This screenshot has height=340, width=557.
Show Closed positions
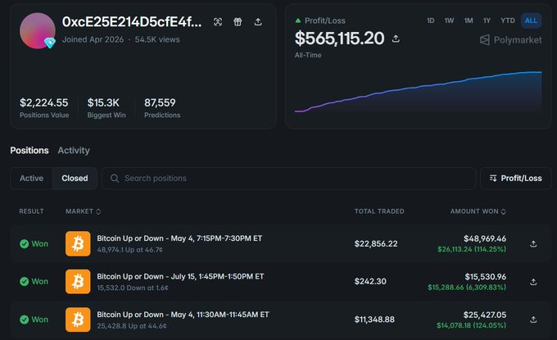[75, 178]
